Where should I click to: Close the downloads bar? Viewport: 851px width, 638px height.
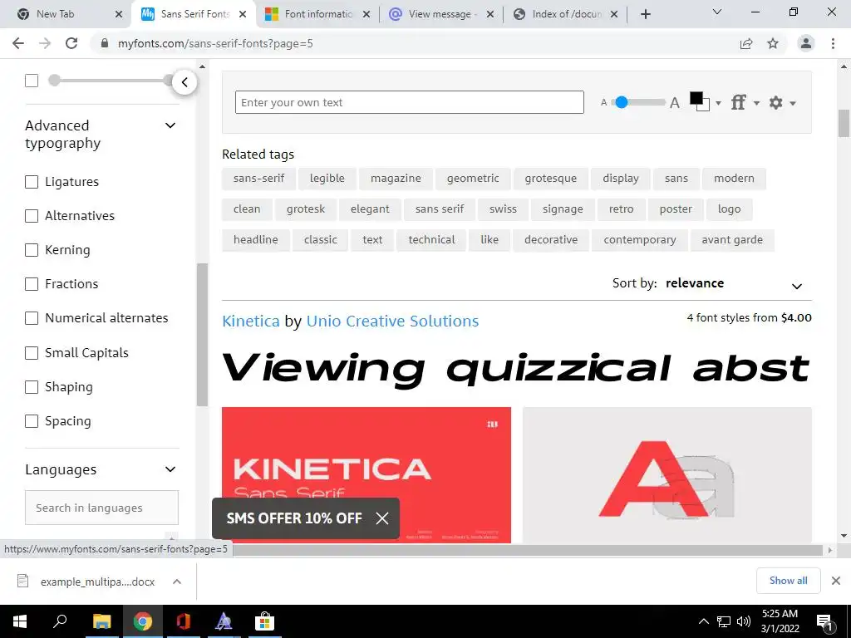click(x=836, y=581)
